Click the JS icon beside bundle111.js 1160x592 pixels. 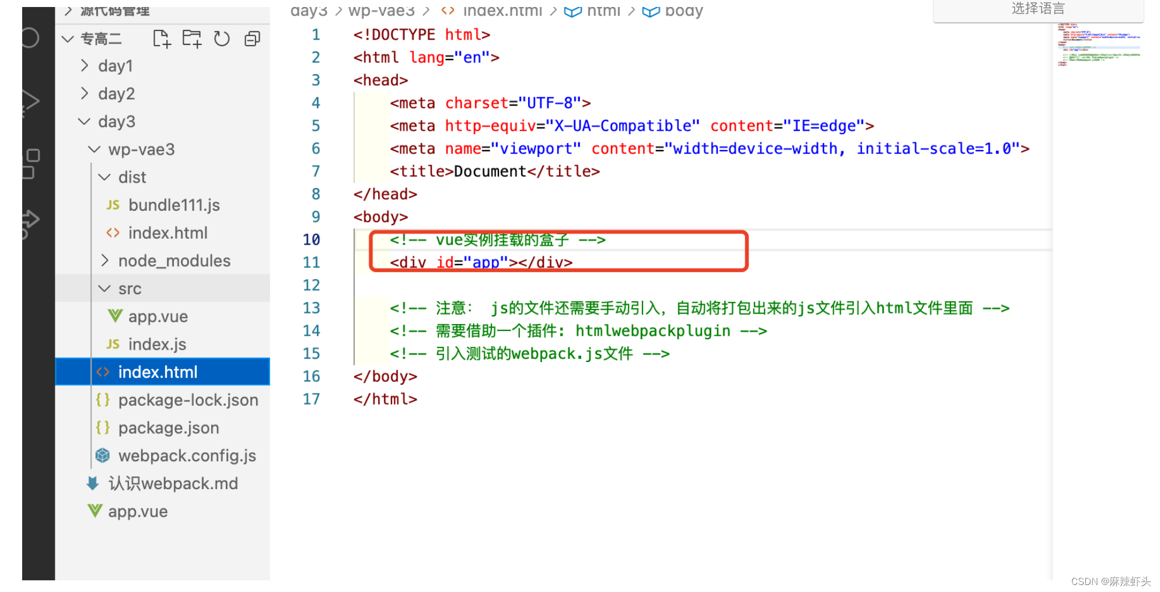pos(113,205)
